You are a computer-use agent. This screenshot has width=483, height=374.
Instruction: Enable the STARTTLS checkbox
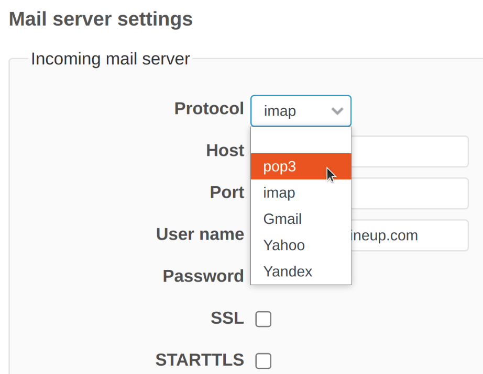point(263,360)
